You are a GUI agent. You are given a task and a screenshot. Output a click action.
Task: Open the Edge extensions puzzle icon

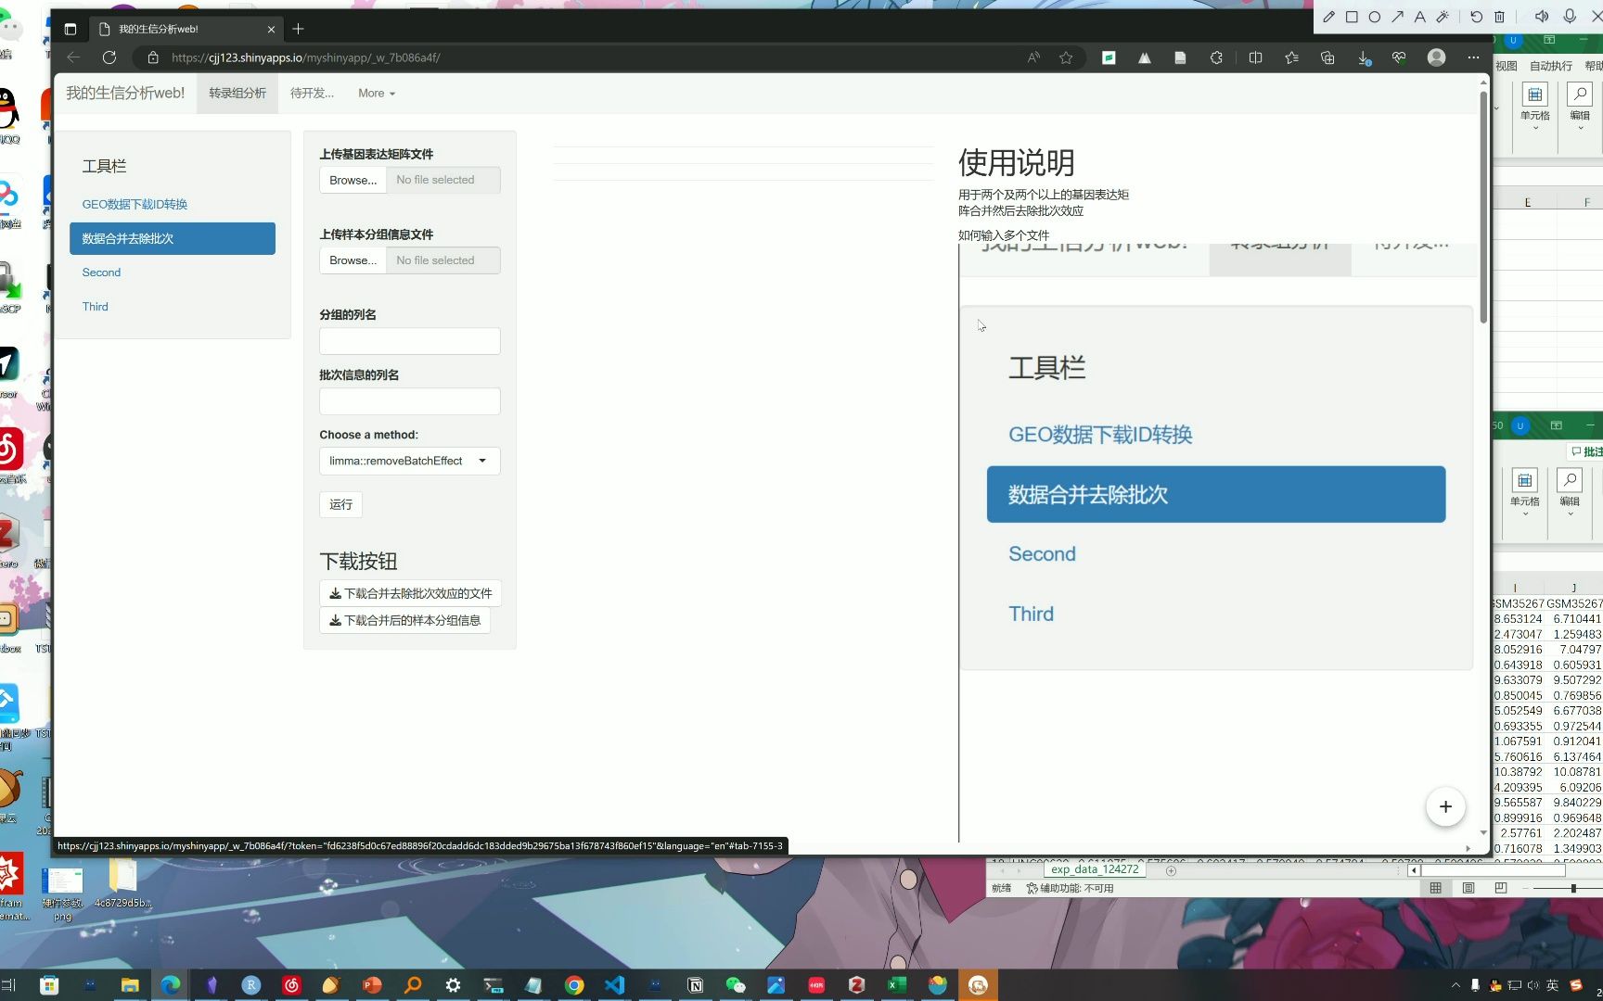pos(1216,57)
